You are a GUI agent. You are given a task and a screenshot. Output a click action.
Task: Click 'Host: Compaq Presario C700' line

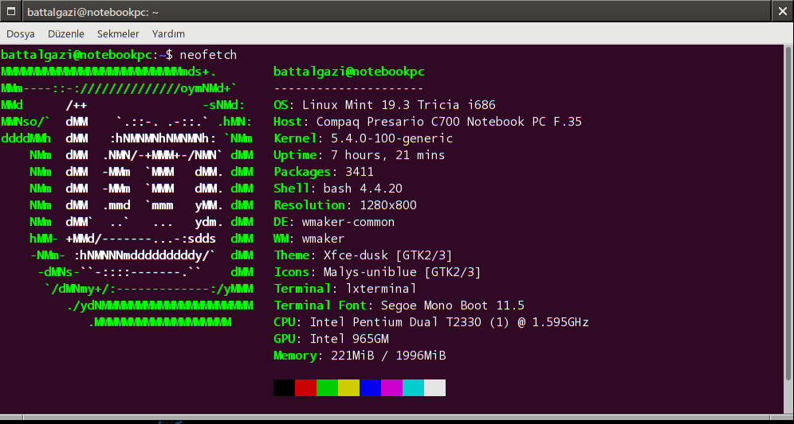[427, 122]
